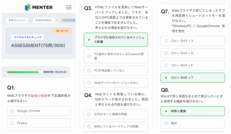Click the green time progress bar
Image resolution: width=231 pixels, height=134 pixels.
(x=23, y=72)
